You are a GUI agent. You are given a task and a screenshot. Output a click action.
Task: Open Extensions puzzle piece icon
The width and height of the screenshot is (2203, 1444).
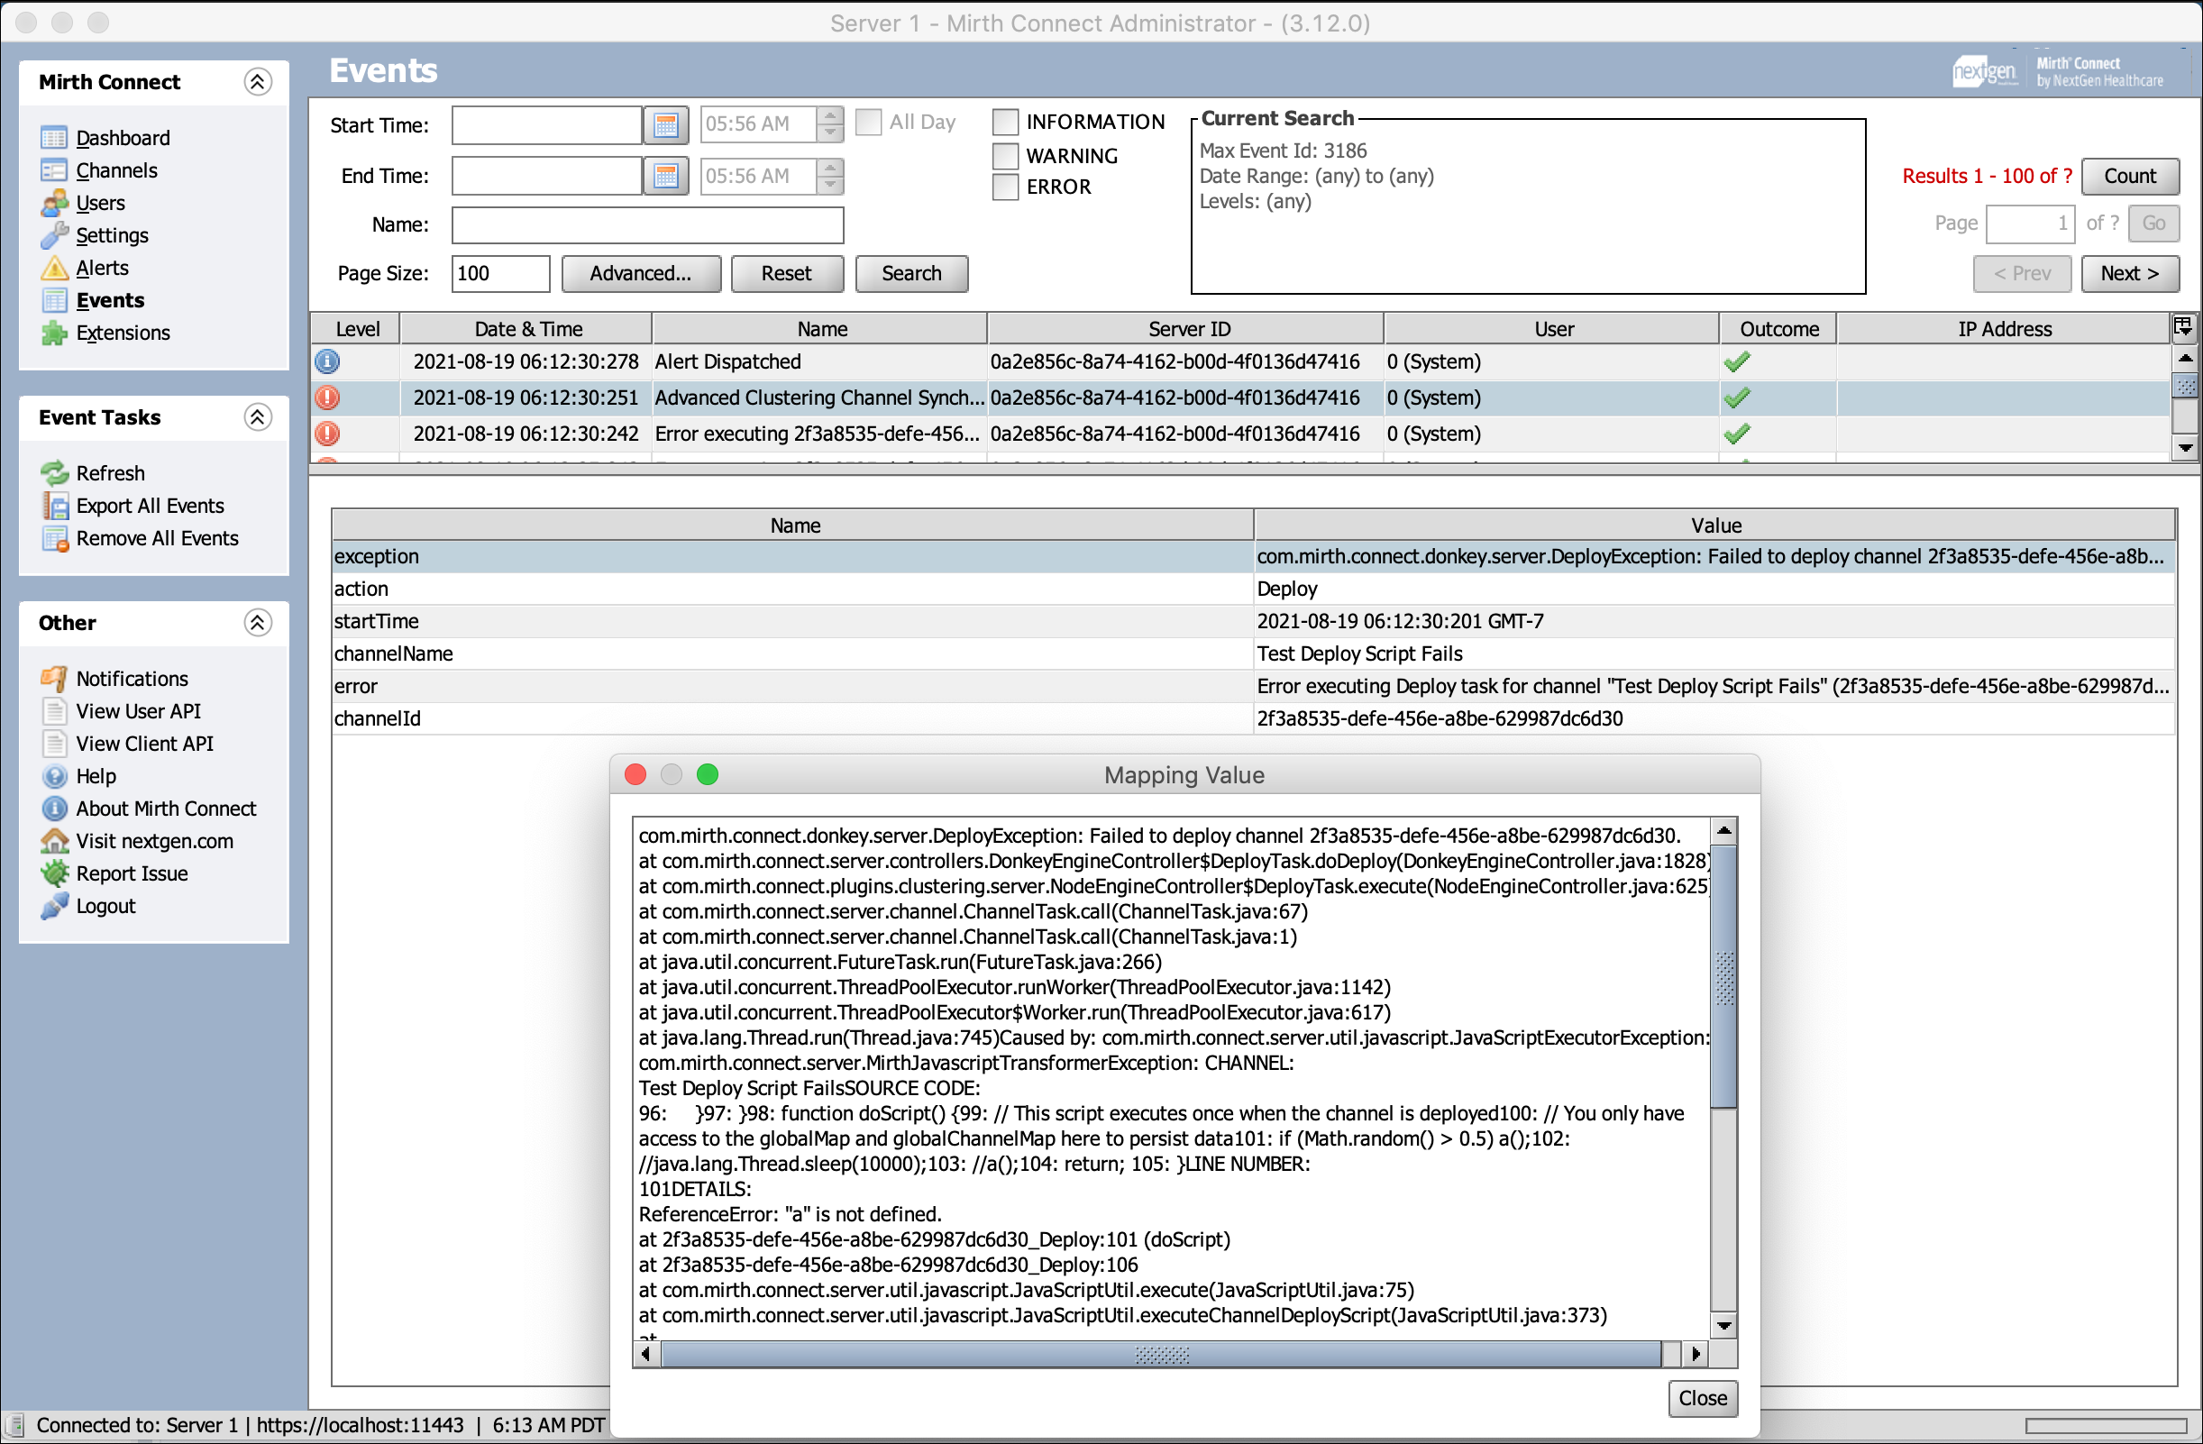[54, 333]
